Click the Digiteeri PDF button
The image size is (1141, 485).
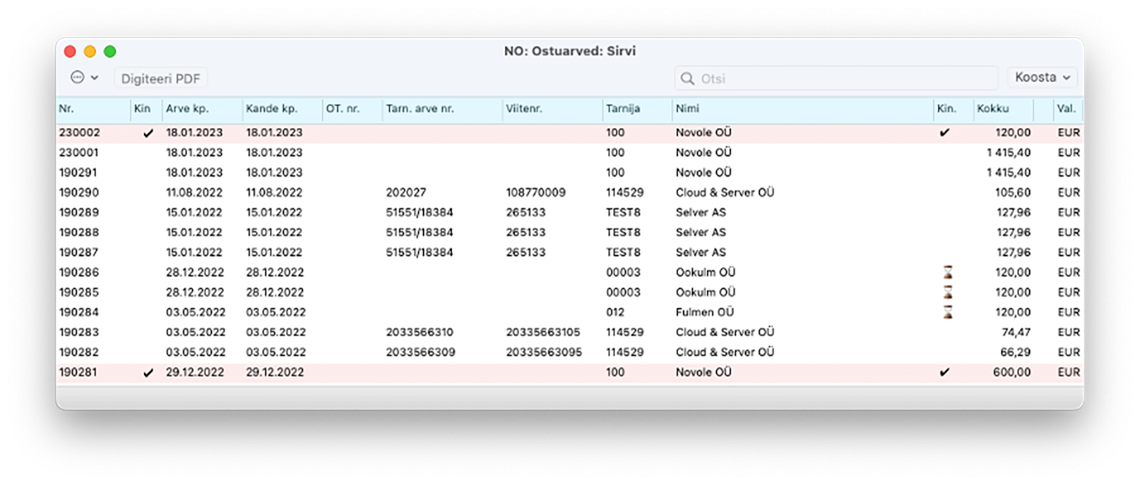tap(161, 78)
